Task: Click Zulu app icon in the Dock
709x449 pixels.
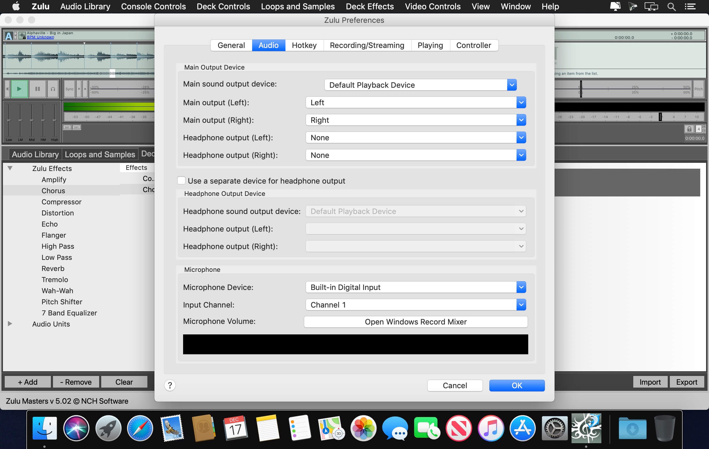Action: 586,428
